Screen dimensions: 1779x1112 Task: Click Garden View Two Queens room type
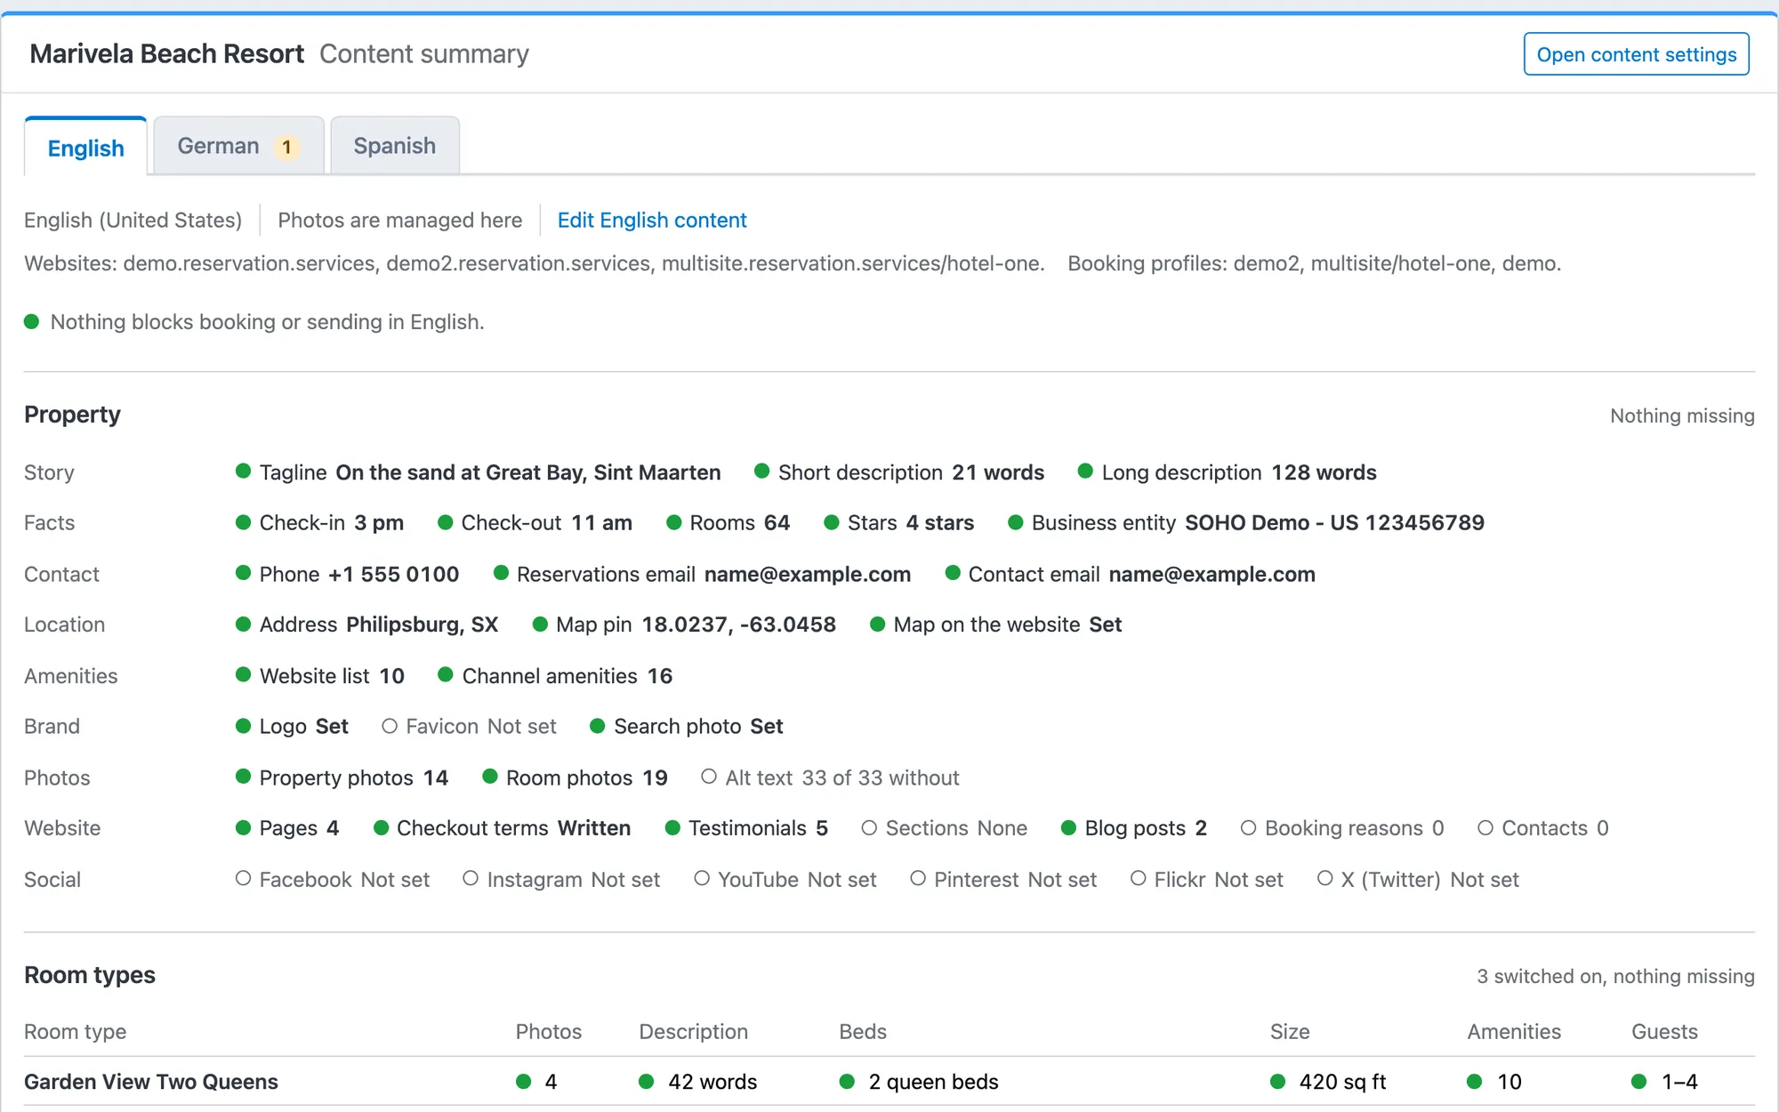151,1082
